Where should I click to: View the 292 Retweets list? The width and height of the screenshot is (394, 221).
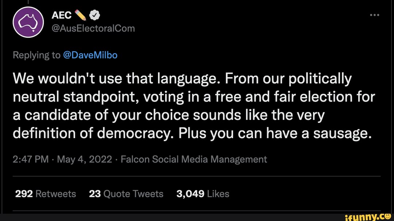point(45,194)
